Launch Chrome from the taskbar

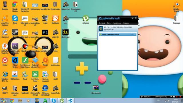click(12, 100)
